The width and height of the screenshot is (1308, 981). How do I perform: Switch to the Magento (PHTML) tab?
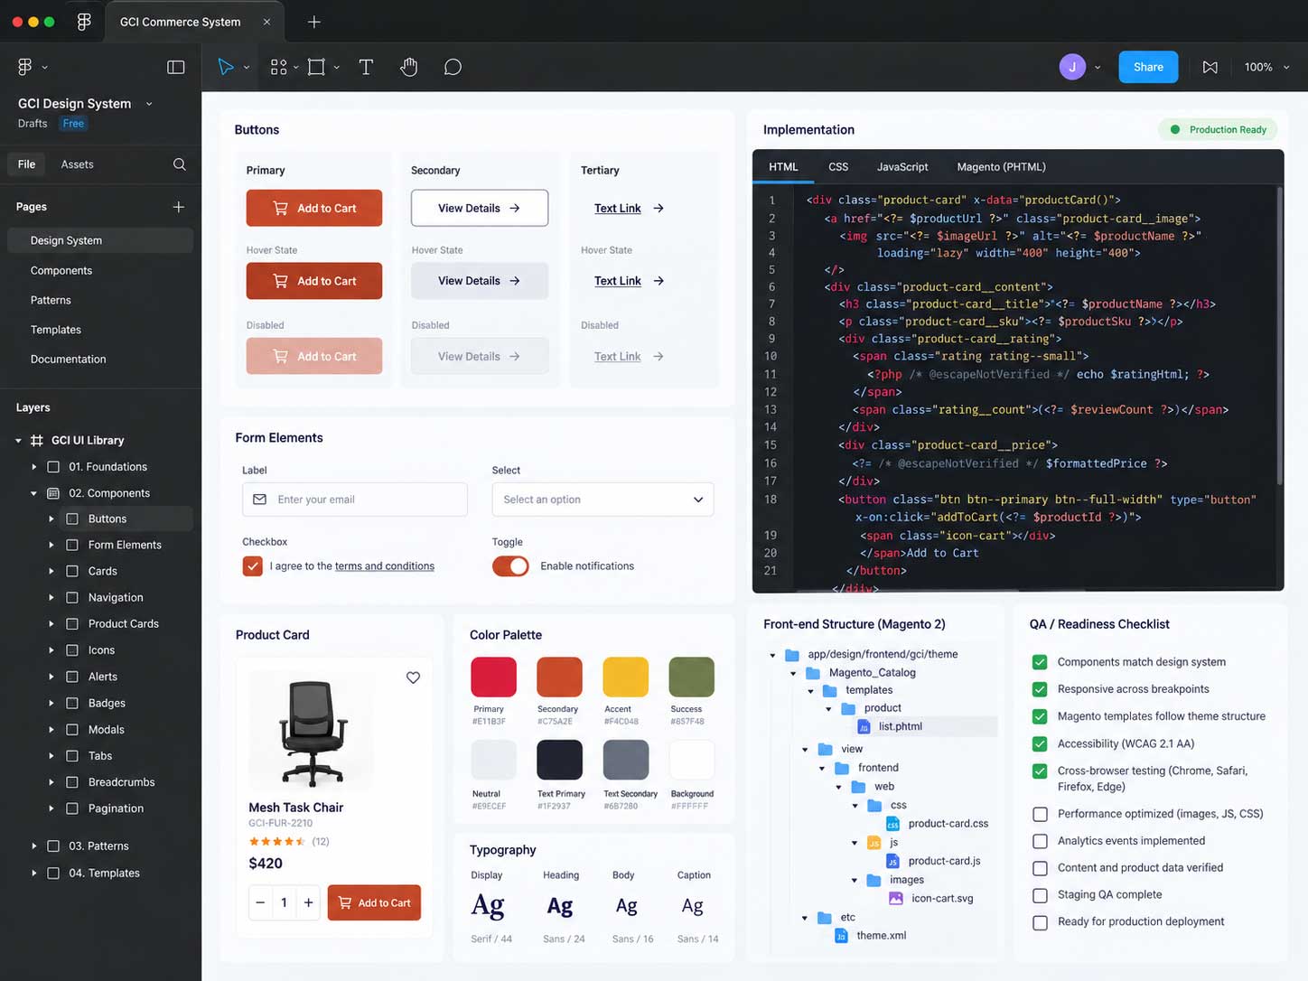pos(1001,167)
